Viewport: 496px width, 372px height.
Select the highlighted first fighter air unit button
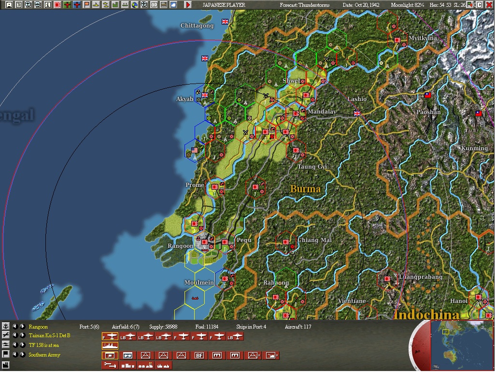point(110,337)
